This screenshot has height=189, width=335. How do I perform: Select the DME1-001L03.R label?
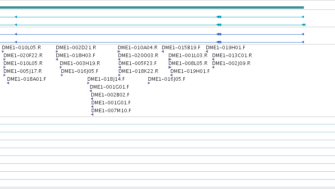coord(188,56)
